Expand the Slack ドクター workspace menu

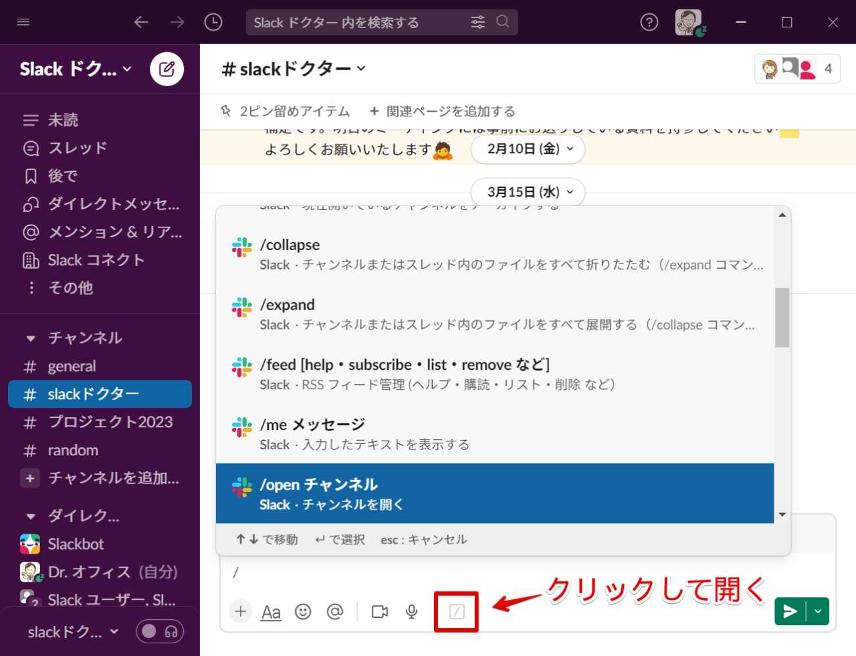tap(76, 69)
